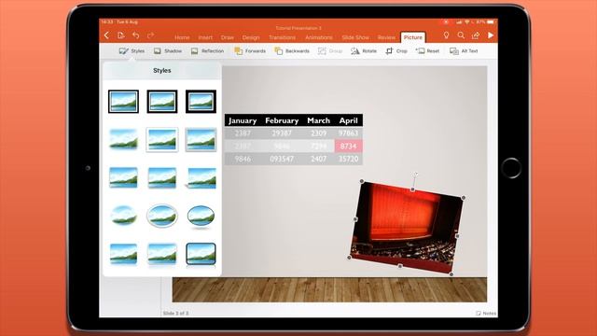Switch to the Insert tab
Image resolution: width=597 pixels, height=336 pixels.
[x=205, y=37]
